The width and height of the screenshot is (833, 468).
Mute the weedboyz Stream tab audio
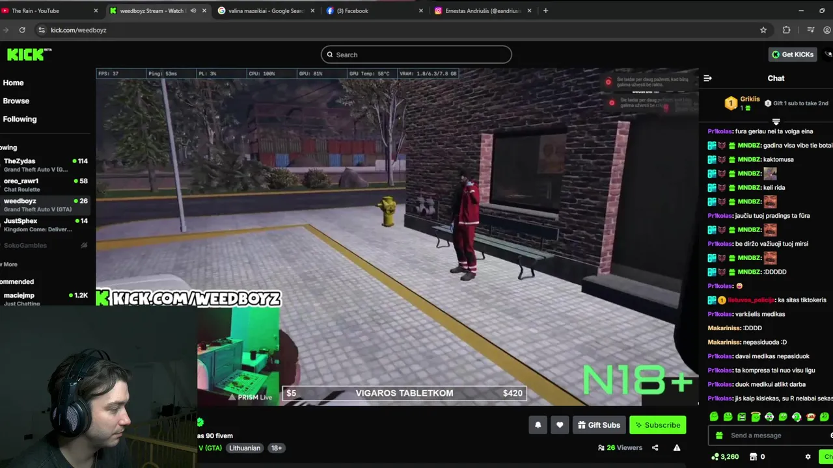coord(193,10)
